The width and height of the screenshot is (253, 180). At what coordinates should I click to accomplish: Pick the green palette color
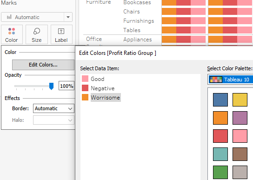coord(220,172)
